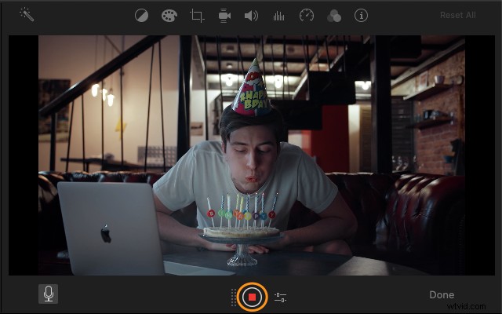Click the Reset All button
Viewport: 502px width, 314px height.
pyautogui.click(x=458, y=15)
